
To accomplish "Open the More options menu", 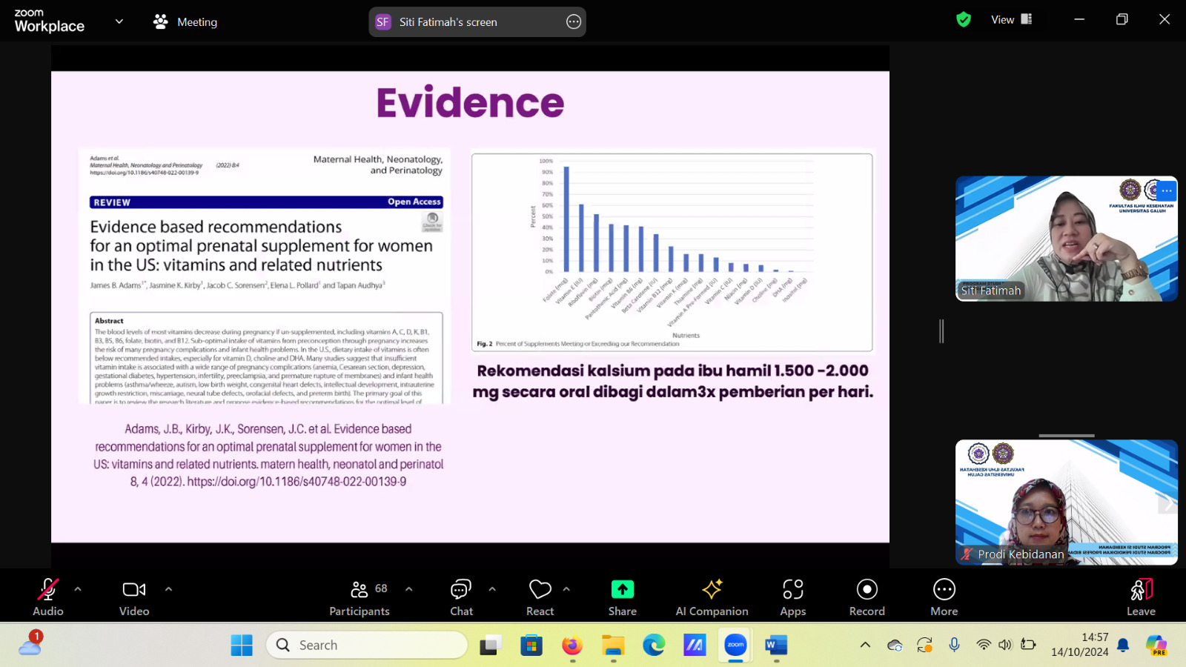I will pos(944,596).
